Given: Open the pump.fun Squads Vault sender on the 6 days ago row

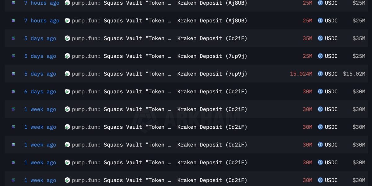Looking at the screenshot, I should (121, 91).
